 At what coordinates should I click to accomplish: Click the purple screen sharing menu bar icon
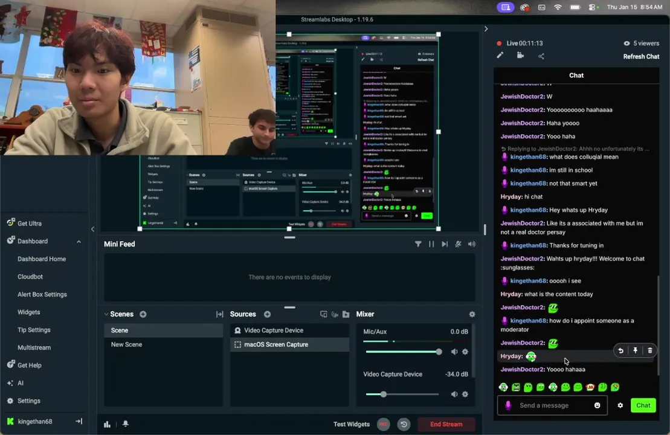click(x=506, y=7)
